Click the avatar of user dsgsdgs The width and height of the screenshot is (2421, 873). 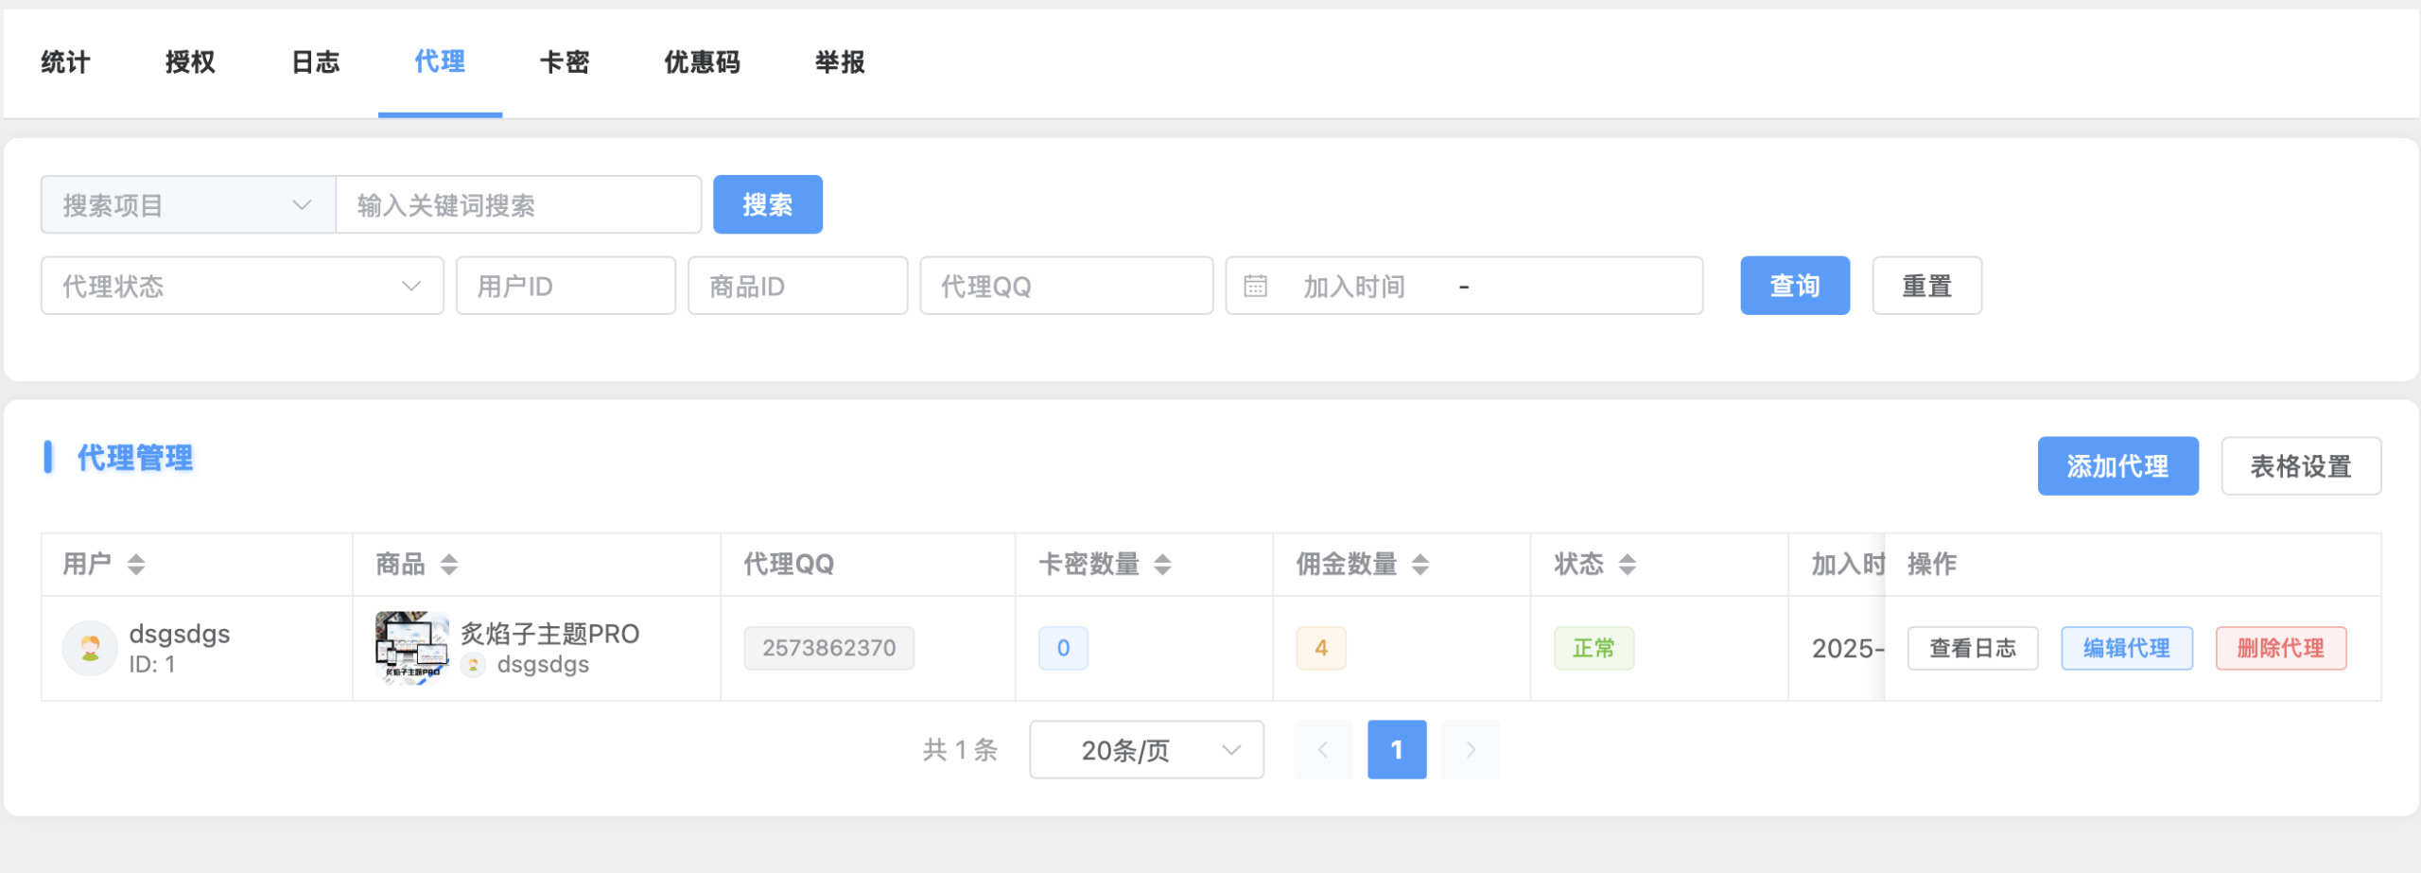[90, 648]
